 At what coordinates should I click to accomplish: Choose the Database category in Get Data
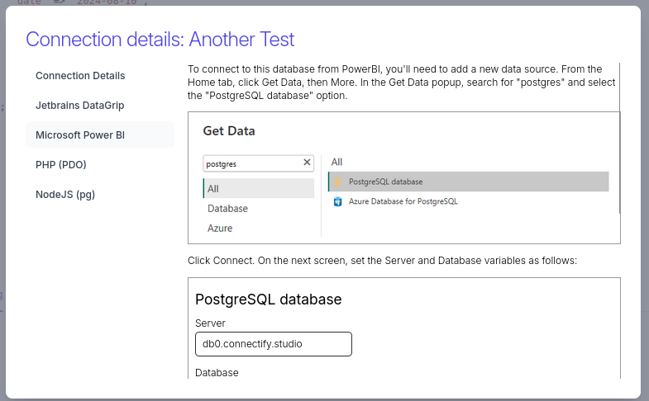(x=228, y=209)
